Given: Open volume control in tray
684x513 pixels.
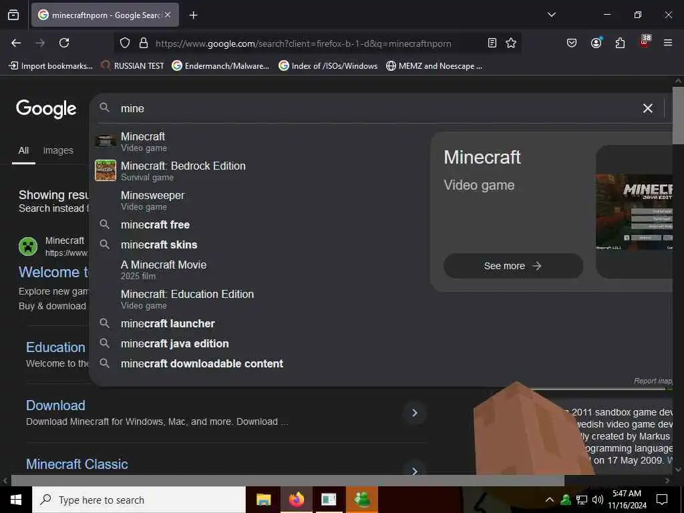Looking at the screenshot, I should click(598, 500).
